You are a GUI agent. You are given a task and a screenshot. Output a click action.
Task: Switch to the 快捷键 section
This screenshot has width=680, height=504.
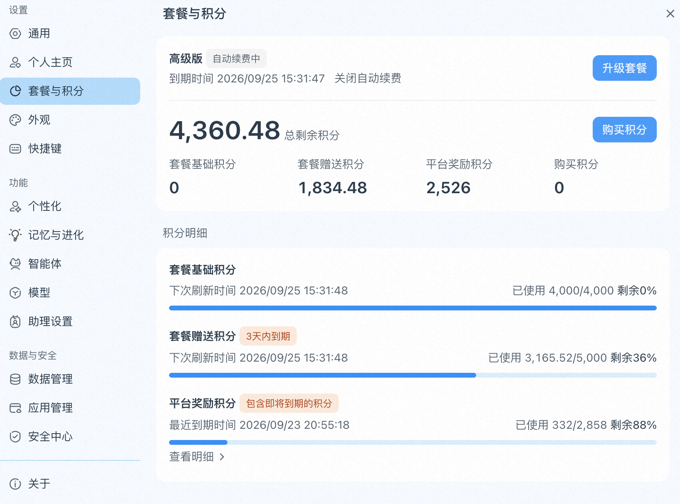click(70, 149)
